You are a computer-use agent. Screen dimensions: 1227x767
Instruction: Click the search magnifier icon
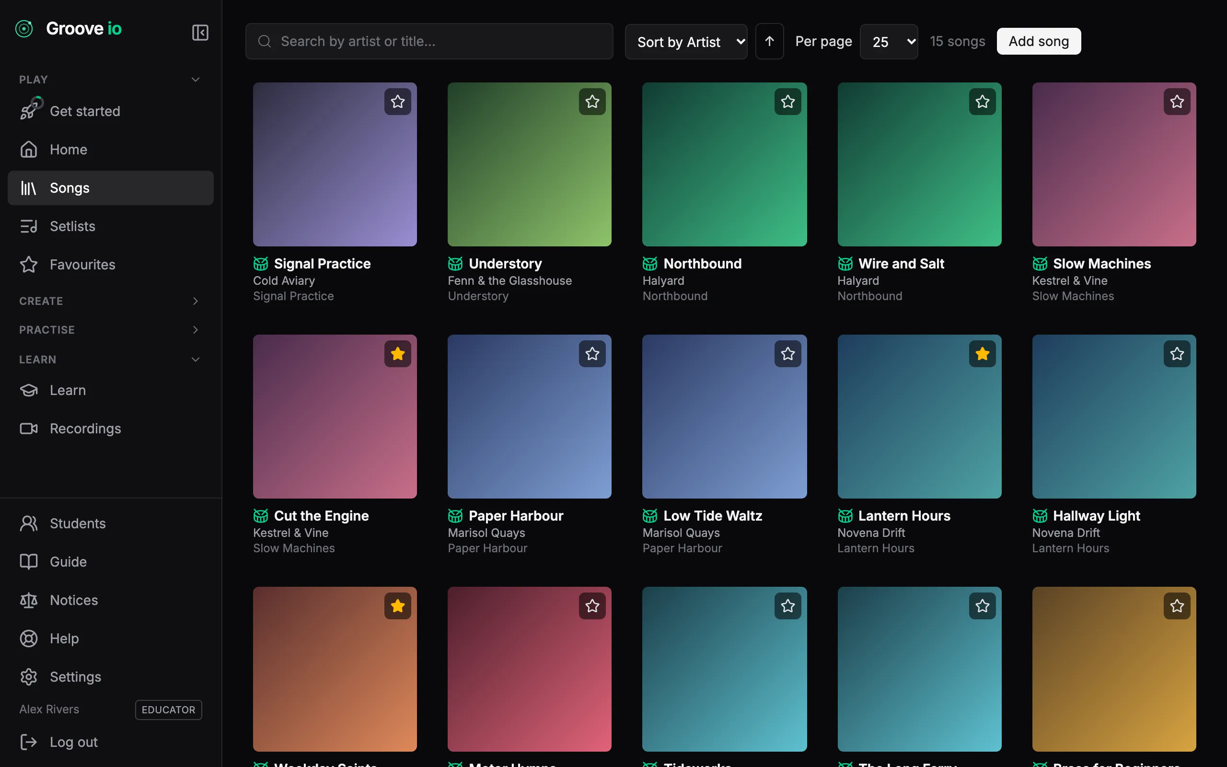(265, 41)
